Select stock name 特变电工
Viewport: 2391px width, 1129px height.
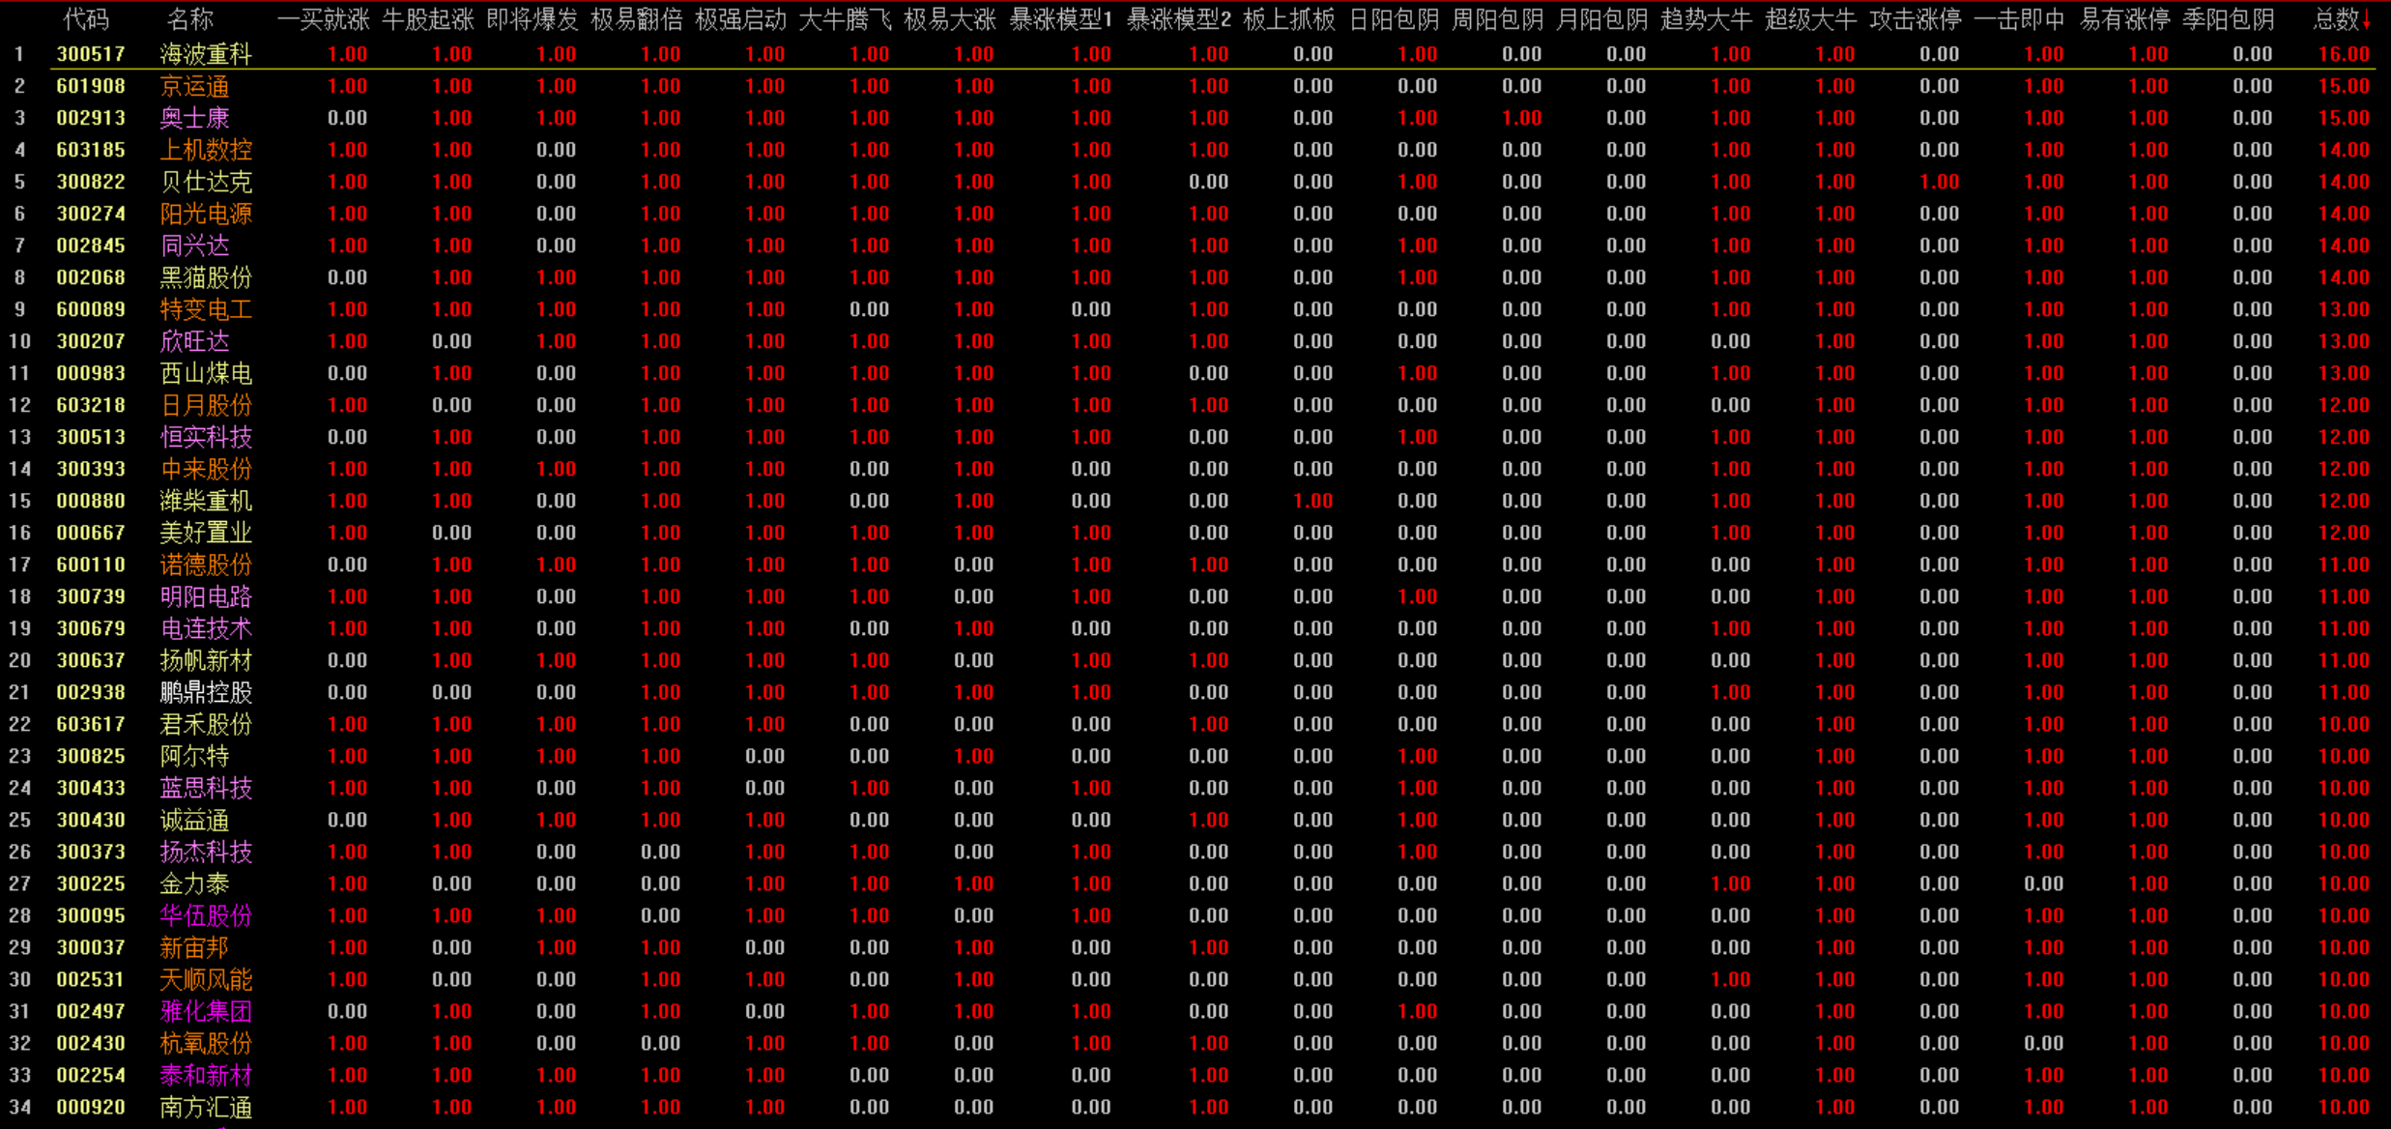click(206, 309)
